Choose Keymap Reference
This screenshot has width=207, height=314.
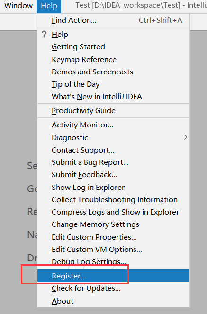(113, 60)
